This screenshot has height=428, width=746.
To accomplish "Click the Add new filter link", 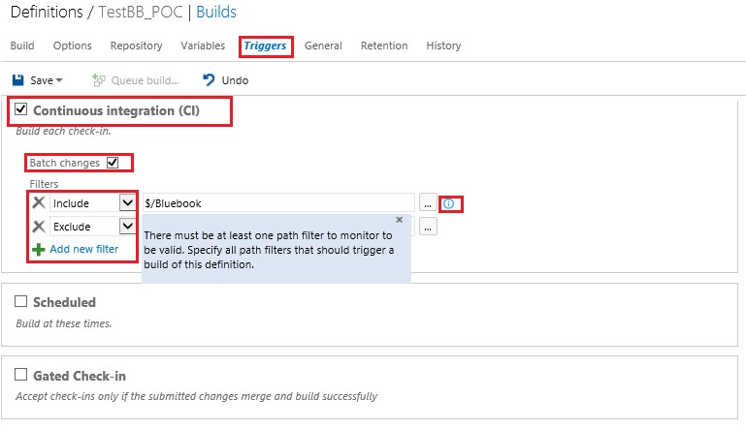I will pyautogui.click(x=84, y=249).
